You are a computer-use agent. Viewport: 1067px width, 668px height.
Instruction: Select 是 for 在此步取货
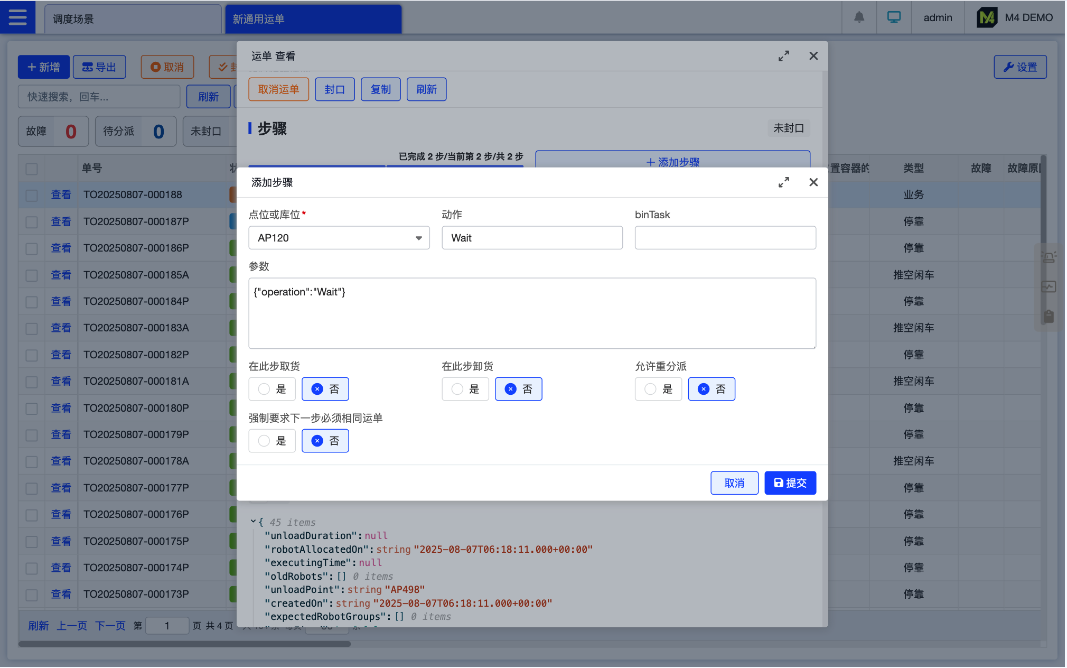[272, 389]
